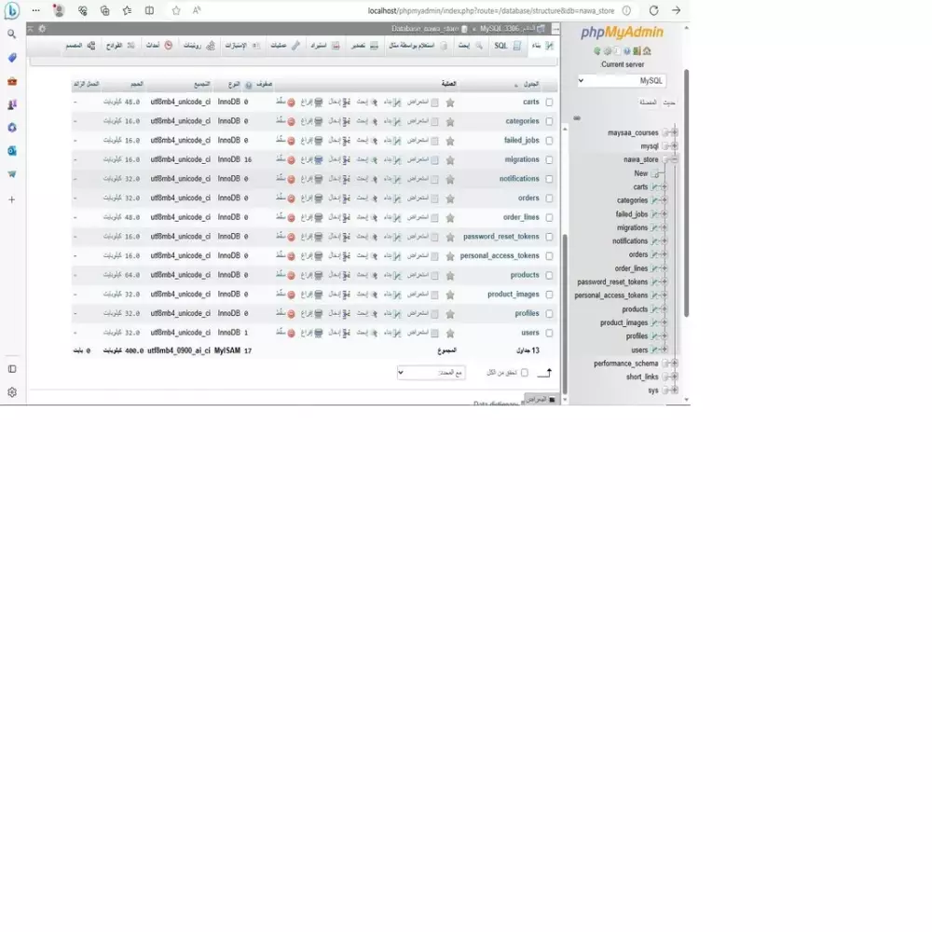Tick the orders table checkbox

(549, 199)
